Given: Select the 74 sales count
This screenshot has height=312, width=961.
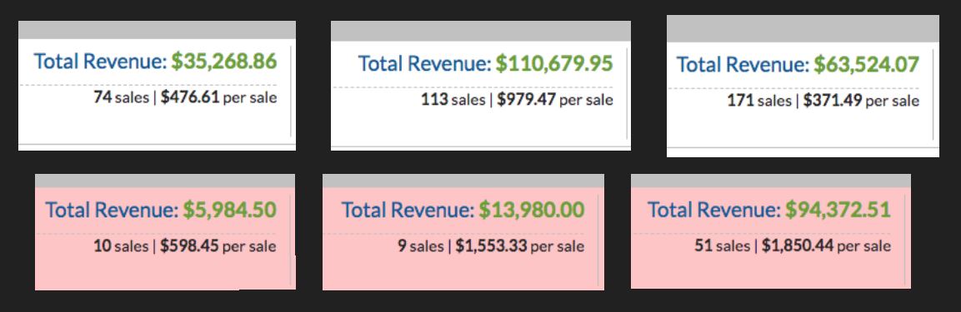Looking at the screenshot, I should tap(121, 97).
